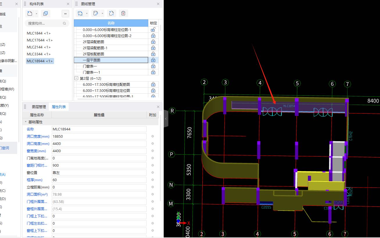Select the 2F层板配筋图 drawing row

111,54
